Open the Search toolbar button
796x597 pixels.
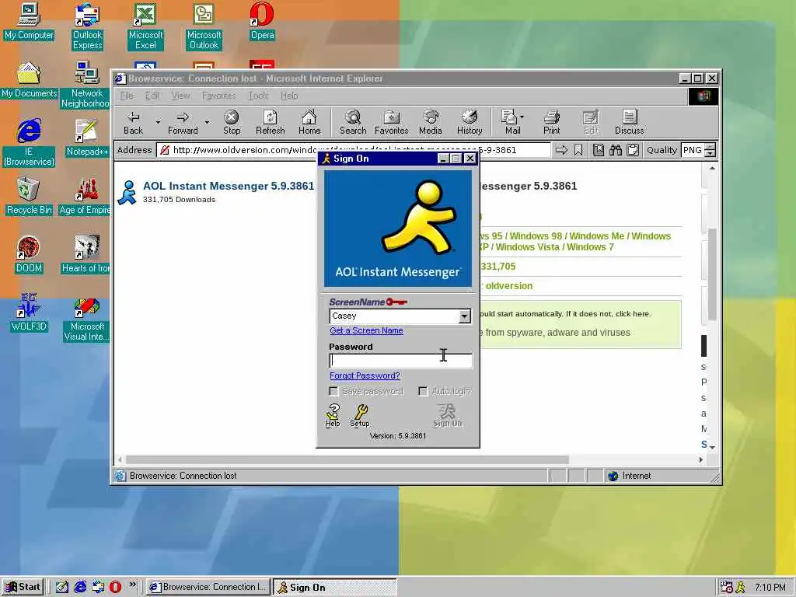[x=353, y=122]
